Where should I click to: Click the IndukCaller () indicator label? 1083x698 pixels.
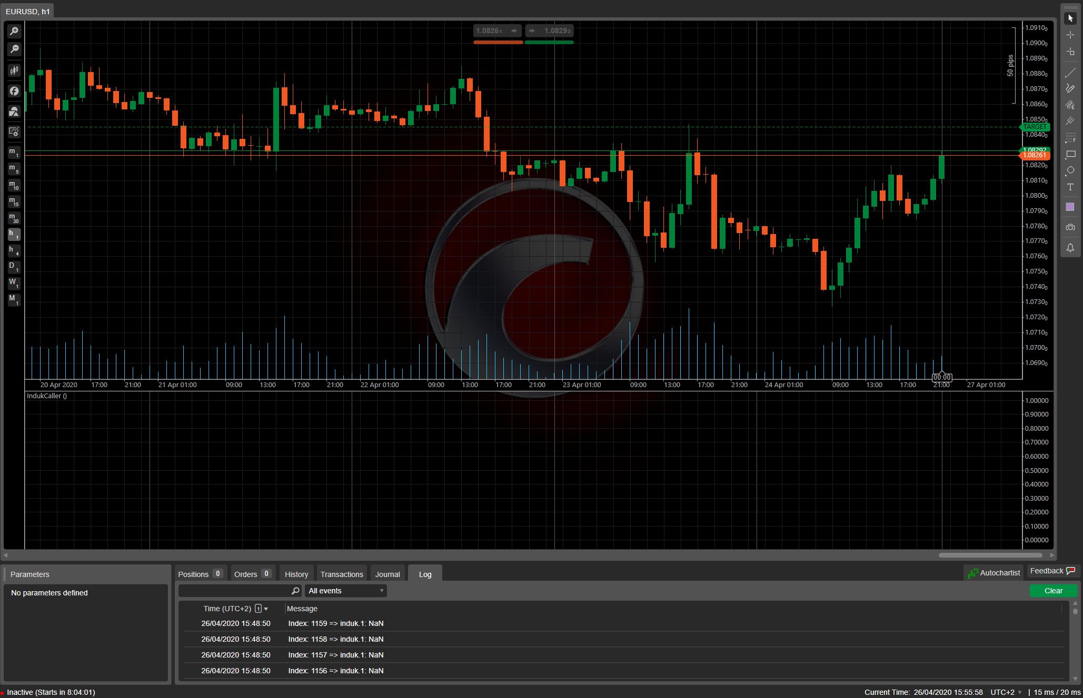[x=47, y=396]
